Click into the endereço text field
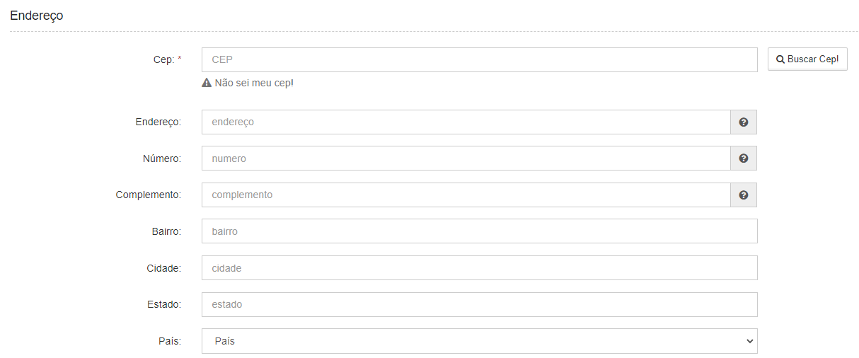Screen dimensions: 859x358 (466, 122)
